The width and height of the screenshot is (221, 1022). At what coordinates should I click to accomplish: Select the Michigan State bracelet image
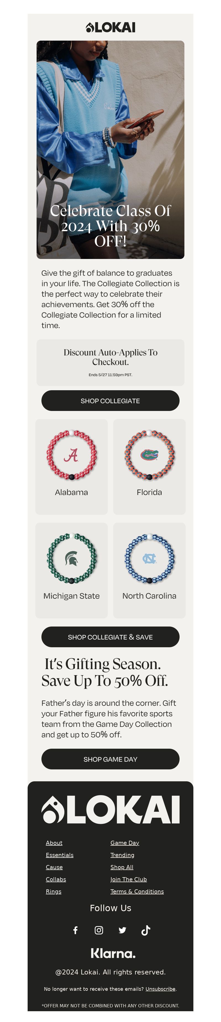tap(72, 558)
